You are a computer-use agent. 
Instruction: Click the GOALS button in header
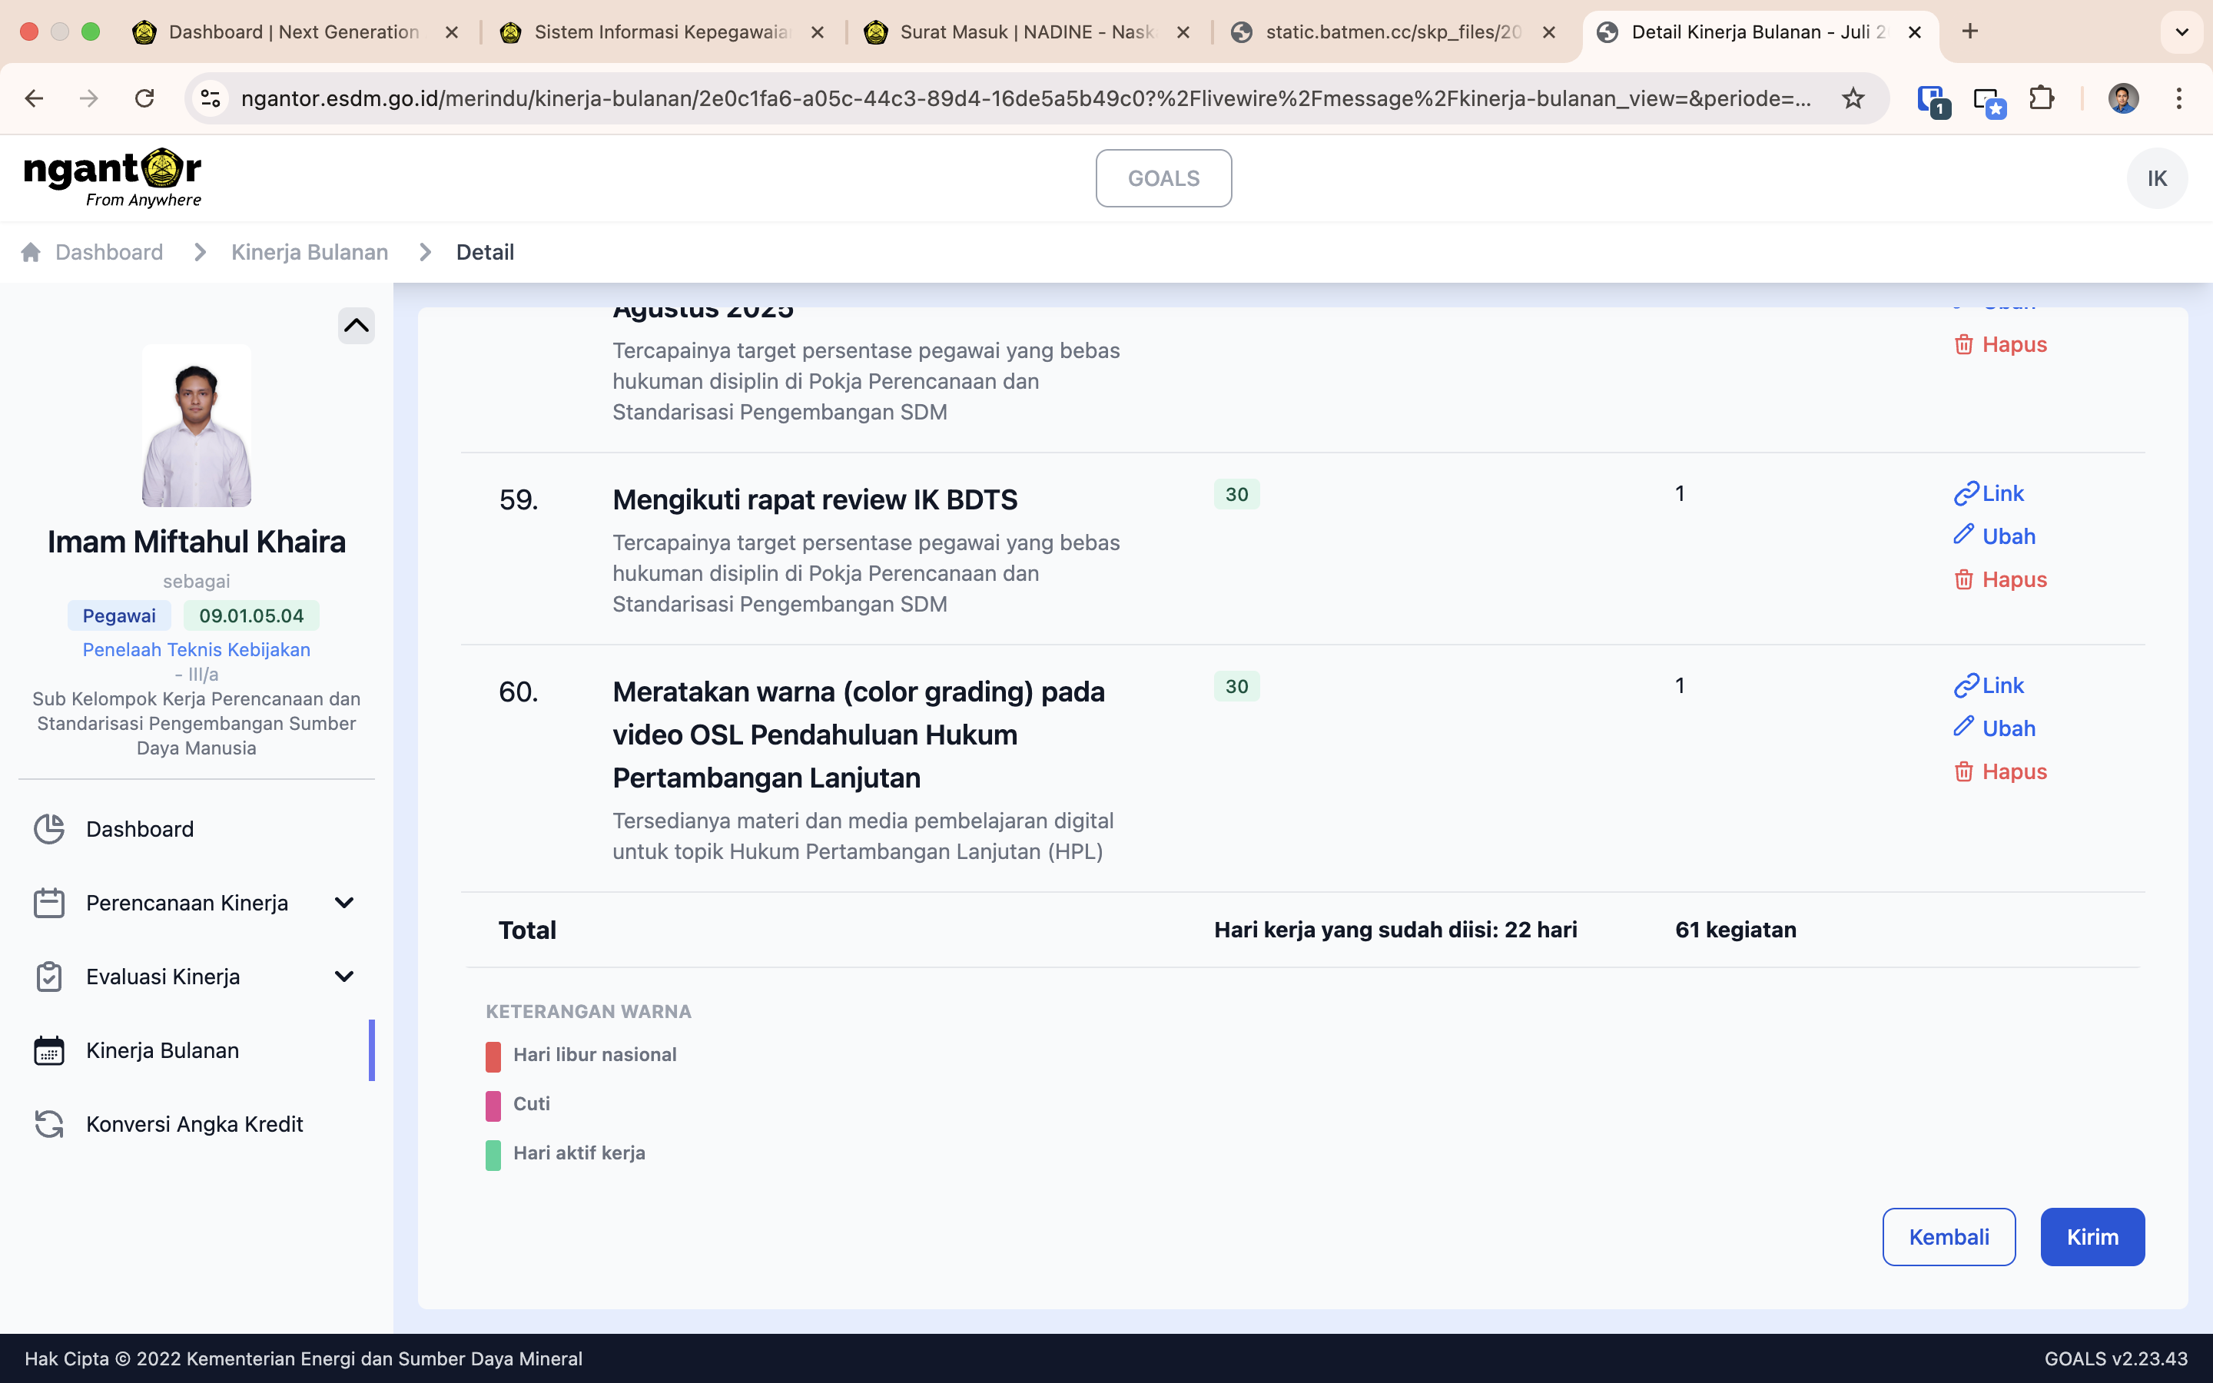[x=1163, y=178]
